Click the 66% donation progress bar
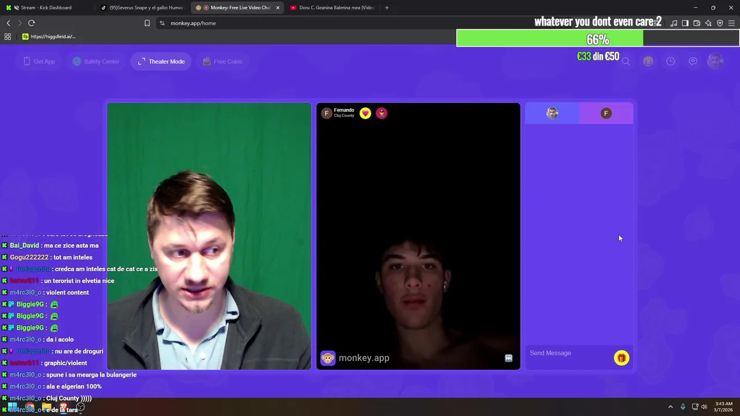Screen dimensions: 740x416 coord(598,39)
